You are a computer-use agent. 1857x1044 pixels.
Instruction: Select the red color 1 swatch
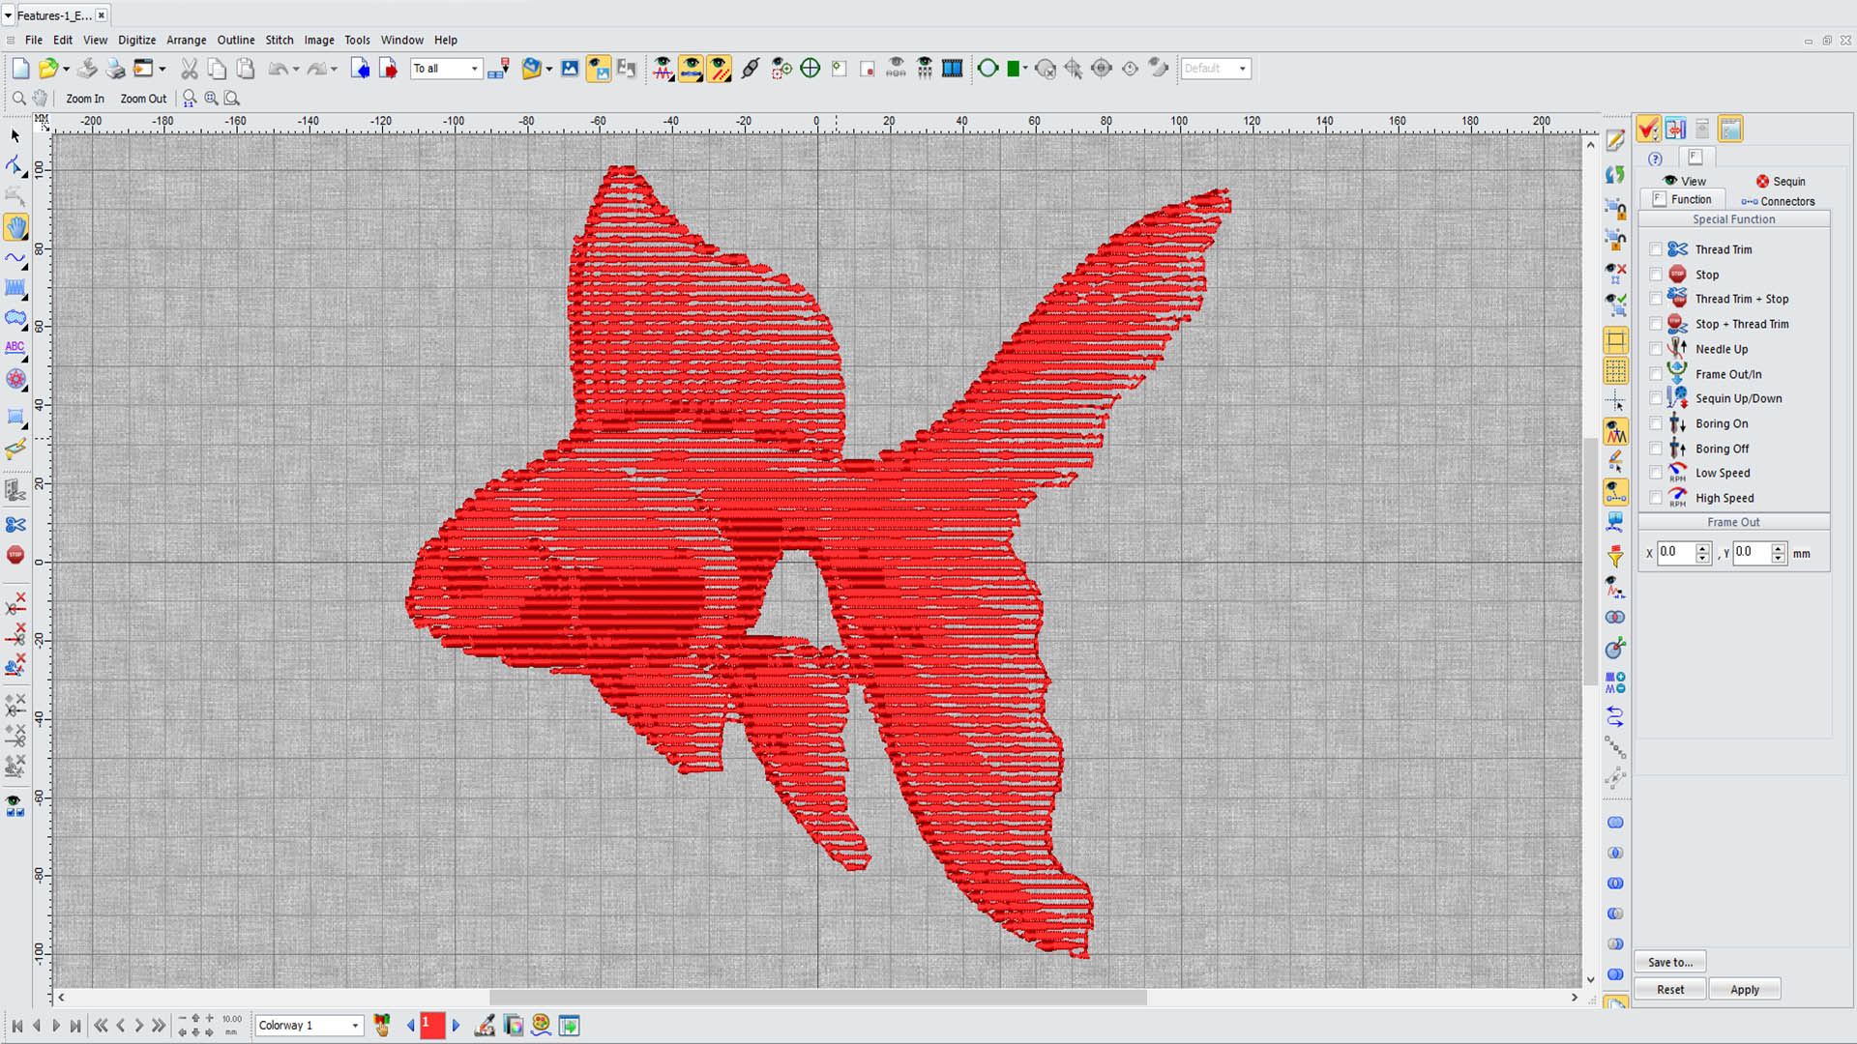coord(432,1026)
